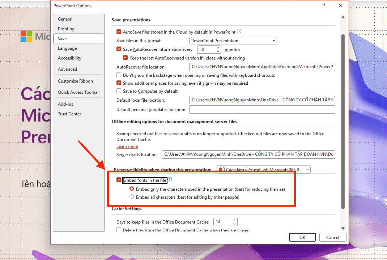Image resolution: width=387 pixels, height=260 pixels.
Task: Enable Save to Computer by default
Action: 119,91
